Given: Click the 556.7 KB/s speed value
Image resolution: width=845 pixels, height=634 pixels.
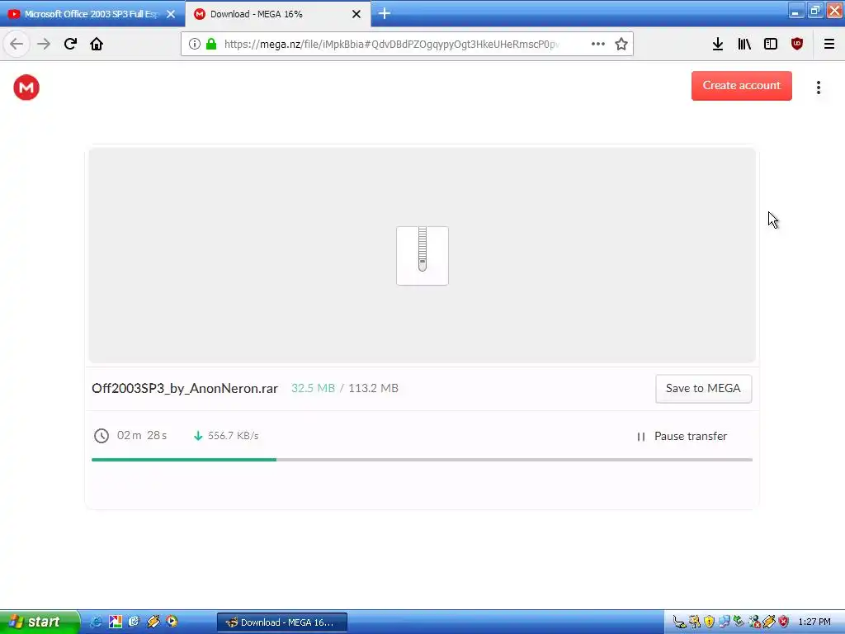Looking at the screenshot, I should pos(234,436).
